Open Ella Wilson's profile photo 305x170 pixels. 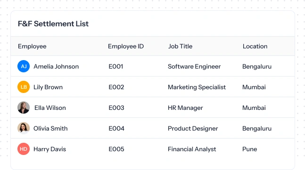24,108
